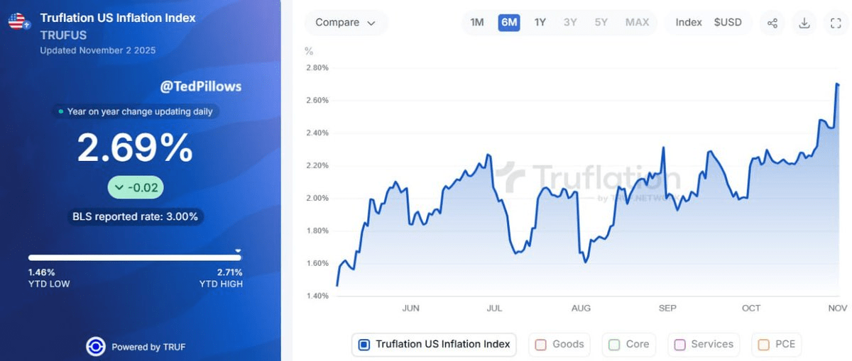Click the green -0.02 change badge

(x=136, y=188)
